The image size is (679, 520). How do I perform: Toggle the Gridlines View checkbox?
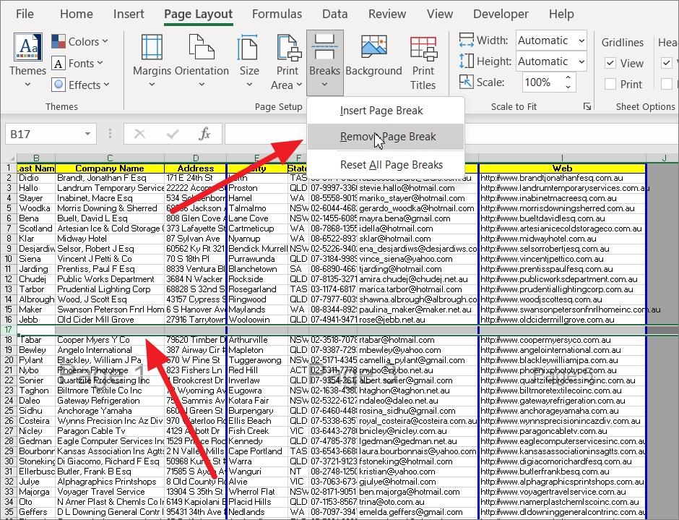pos(611,64)
